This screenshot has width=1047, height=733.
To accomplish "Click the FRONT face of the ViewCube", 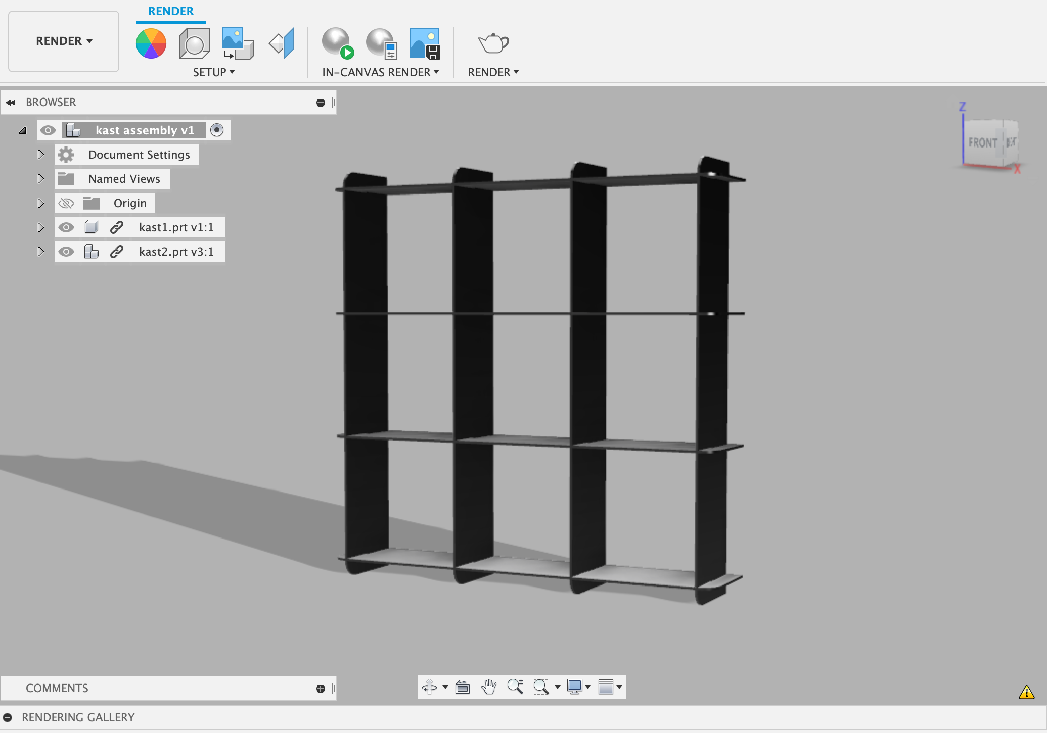I will click(x=982, y=143).
